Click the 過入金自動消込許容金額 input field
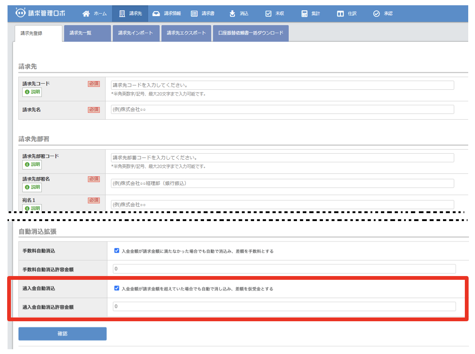This screenshot has height=354, width=475. tap(284, 307)
